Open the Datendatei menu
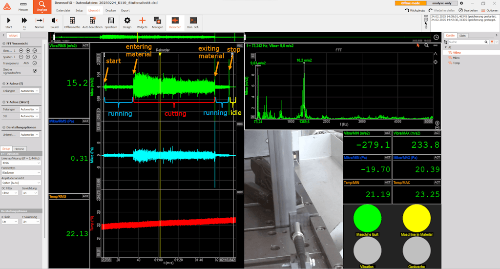500x269 pixels. 63,11
